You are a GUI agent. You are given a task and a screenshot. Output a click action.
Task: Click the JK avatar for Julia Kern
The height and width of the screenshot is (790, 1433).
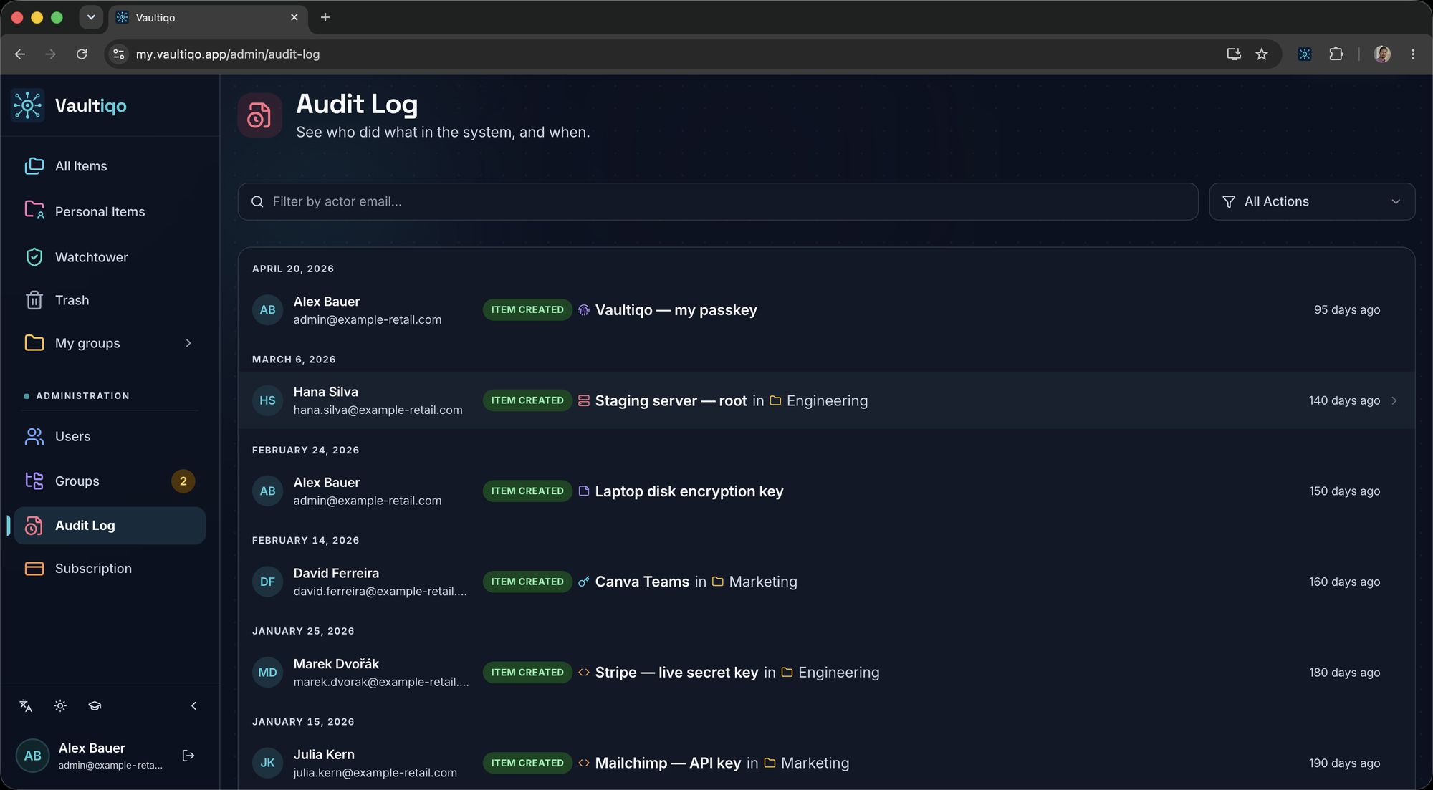(x=267, y=763)
